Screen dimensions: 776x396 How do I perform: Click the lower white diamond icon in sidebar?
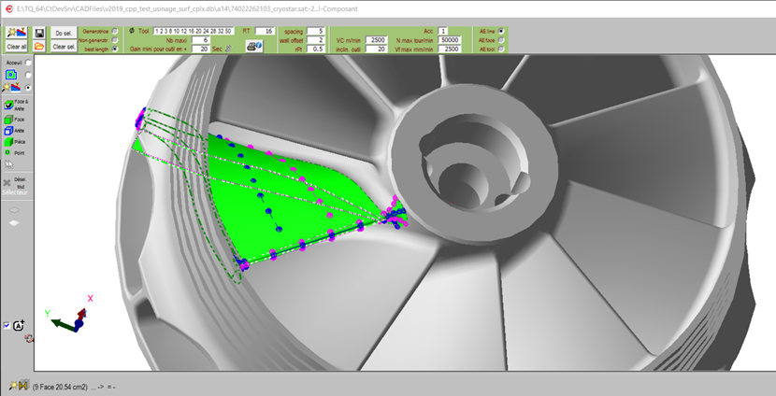(x=14, y=223)
